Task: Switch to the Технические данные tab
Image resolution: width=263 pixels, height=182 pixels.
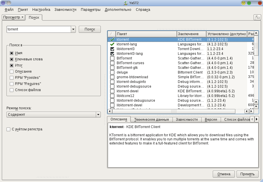Action: pyautogui.click(x=151, y=120)
